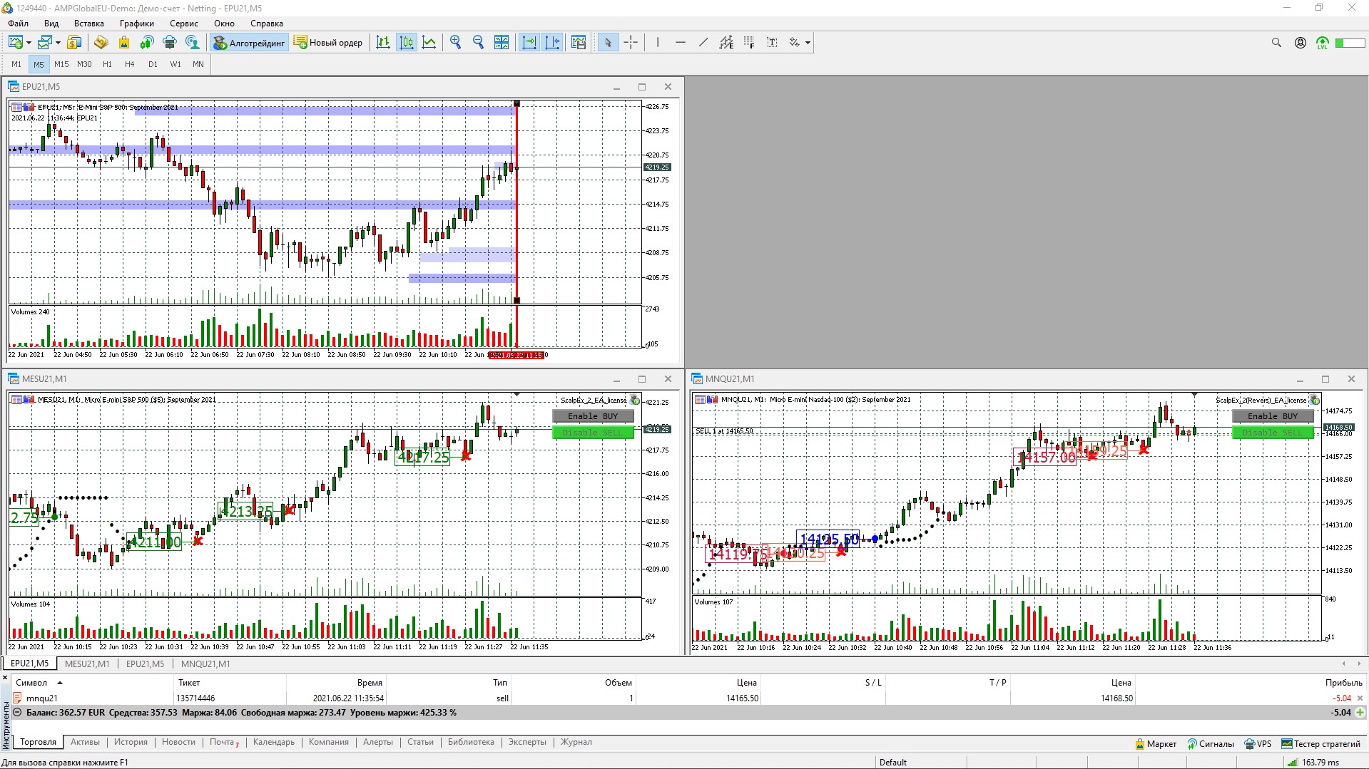Select the M5 timeframe
Screen dimensions: 1369x769
39,64
